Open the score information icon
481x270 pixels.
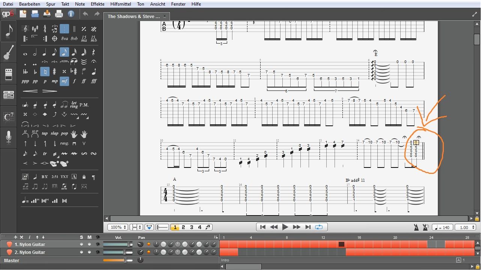tap(71, 14)
